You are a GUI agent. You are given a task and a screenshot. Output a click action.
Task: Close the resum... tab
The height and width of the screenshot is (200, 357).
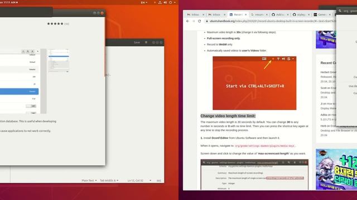click(x=267, y=14)
